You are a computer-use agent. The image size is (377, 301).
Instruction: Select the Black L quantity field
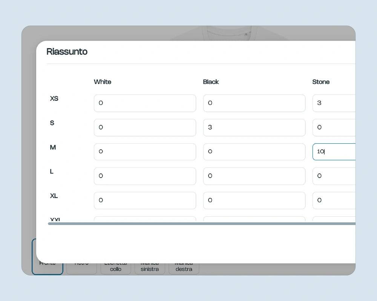(x=254, y=176)
